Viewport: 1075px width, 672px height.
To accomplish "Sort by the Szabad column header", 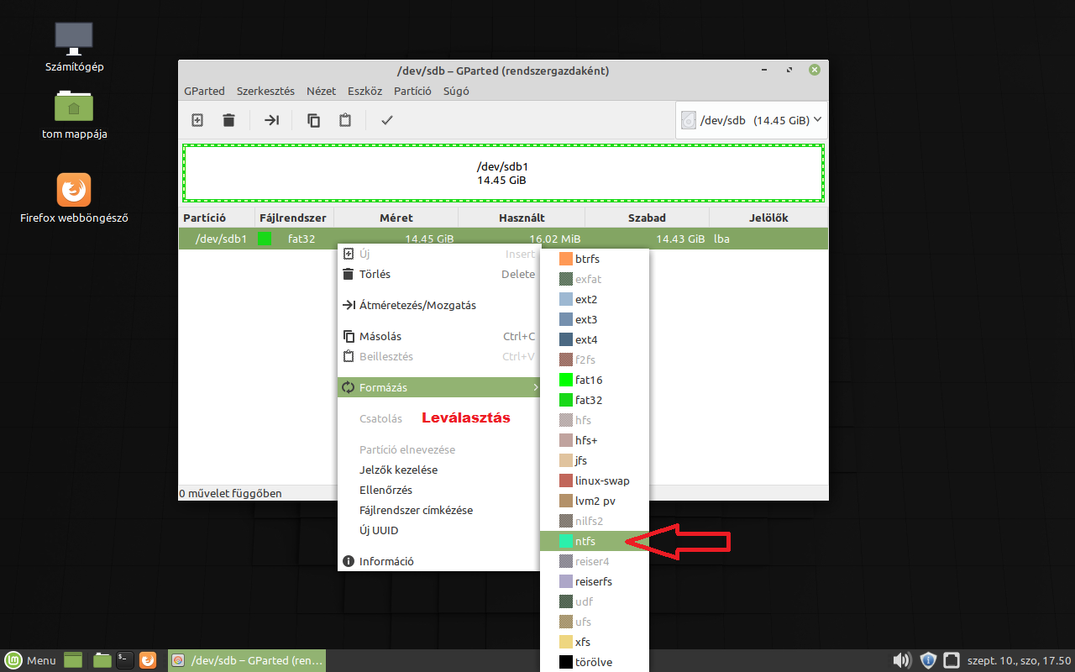I will [x=647, y=218].
